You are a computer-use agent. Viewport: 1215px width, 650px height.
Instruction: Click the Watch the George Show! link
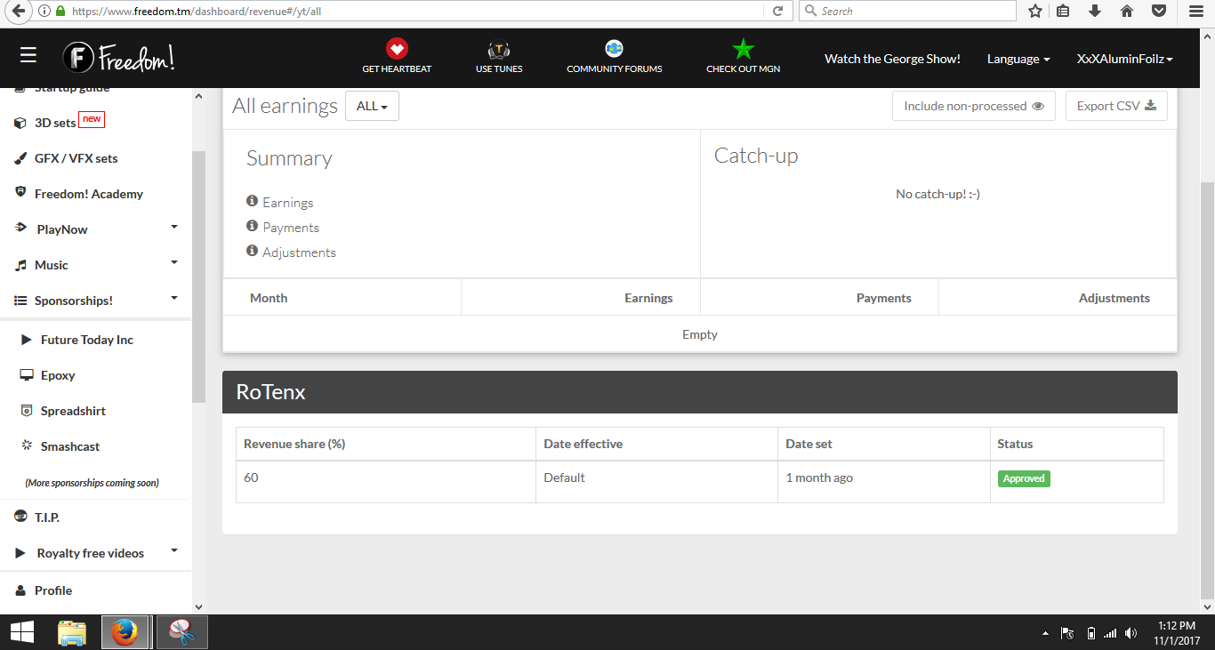coord(892,59)
